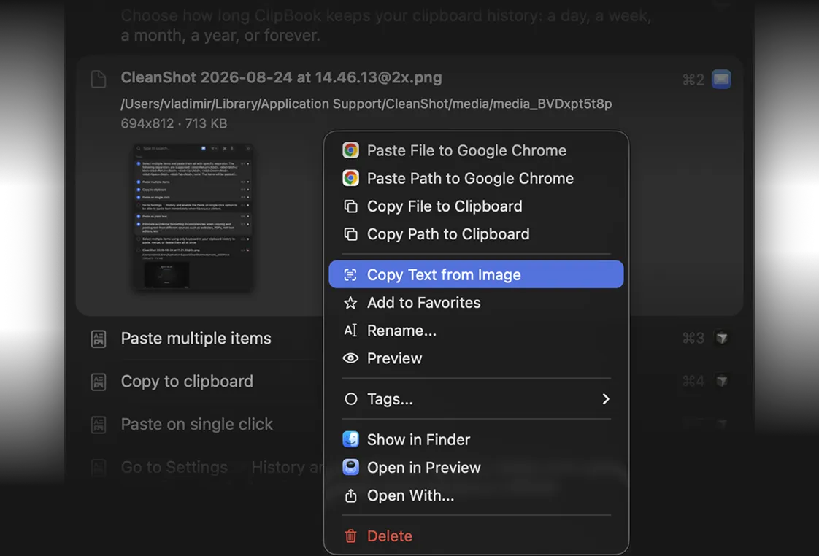
Task: Click the ⌘3 shortcut label
Action: 693,339
